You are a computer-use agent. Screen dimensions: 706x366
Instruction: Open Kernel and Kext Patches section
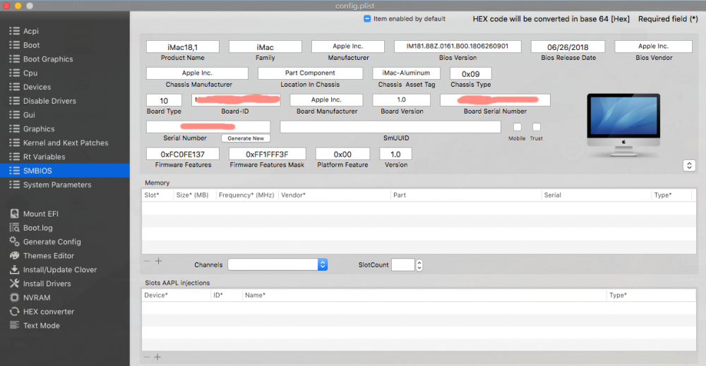tap(66, 142)
